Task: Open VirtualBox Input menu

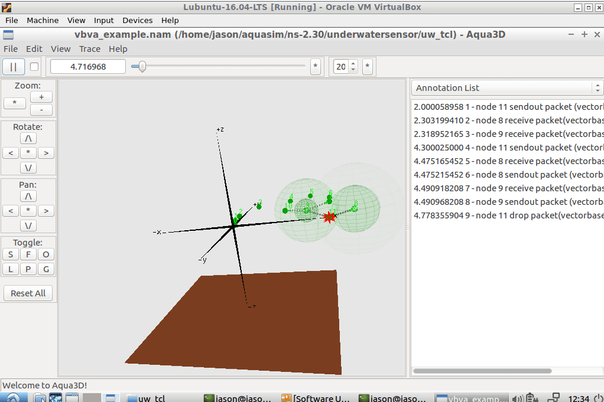Action: 103,21
